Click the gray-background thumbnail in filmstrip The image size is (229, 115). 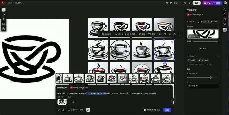point(123,78)
